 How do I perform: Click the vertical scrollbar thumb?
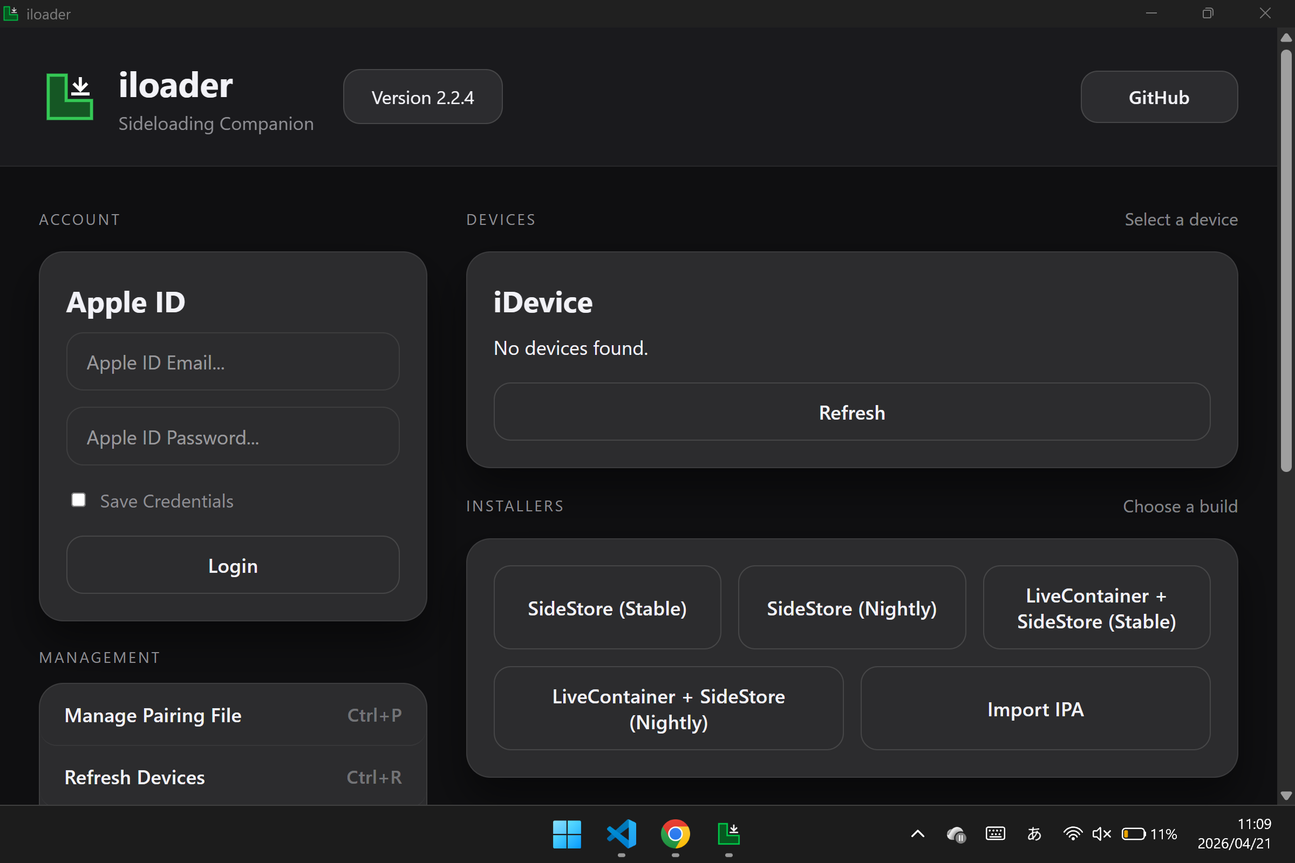[x=1286, y=261]
